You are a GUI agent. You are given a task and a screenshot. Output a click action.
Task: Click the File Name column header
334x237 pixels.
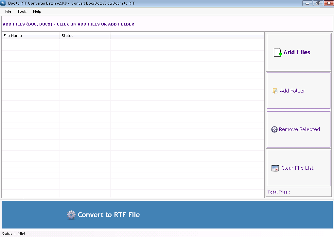click(30, 36)
